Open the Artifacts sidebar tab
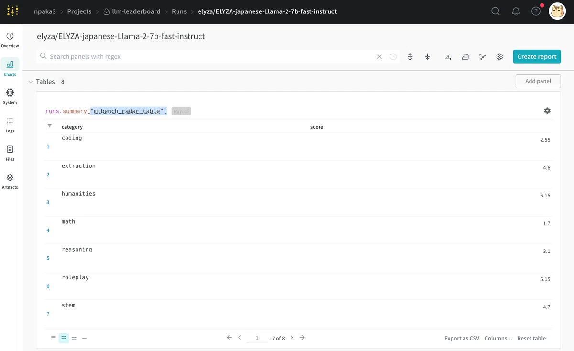Image resolution: width=574 pixels, height=351 pixels. pos(10,181)
